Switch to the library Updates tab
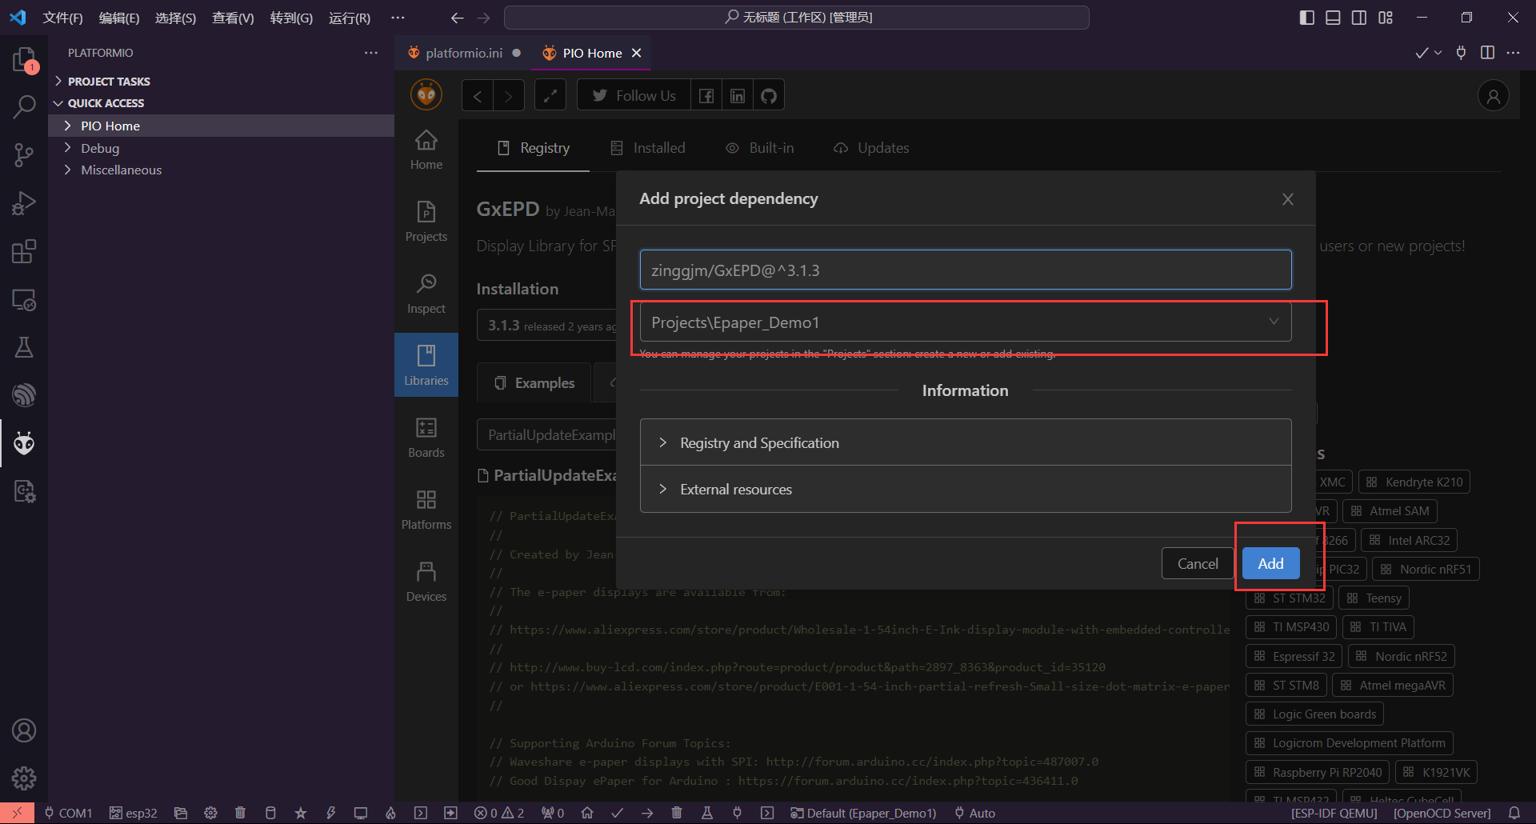Viewport: 1536px width, 824px height. tap(871, 148)
